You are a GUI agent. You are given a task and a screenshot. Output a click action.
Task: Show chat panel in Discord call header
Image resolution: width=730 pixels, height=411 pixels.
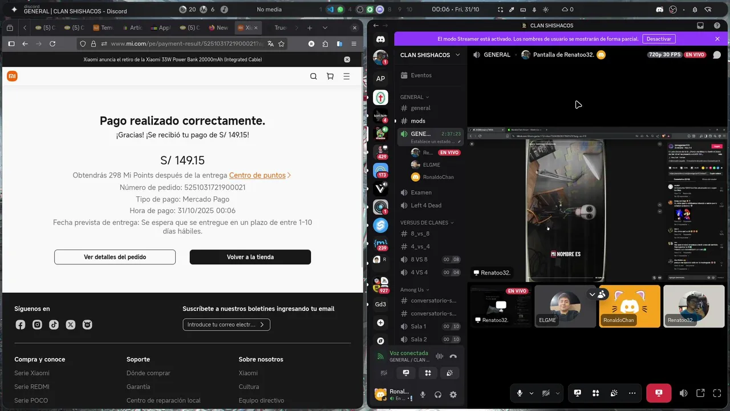[717, 55]
